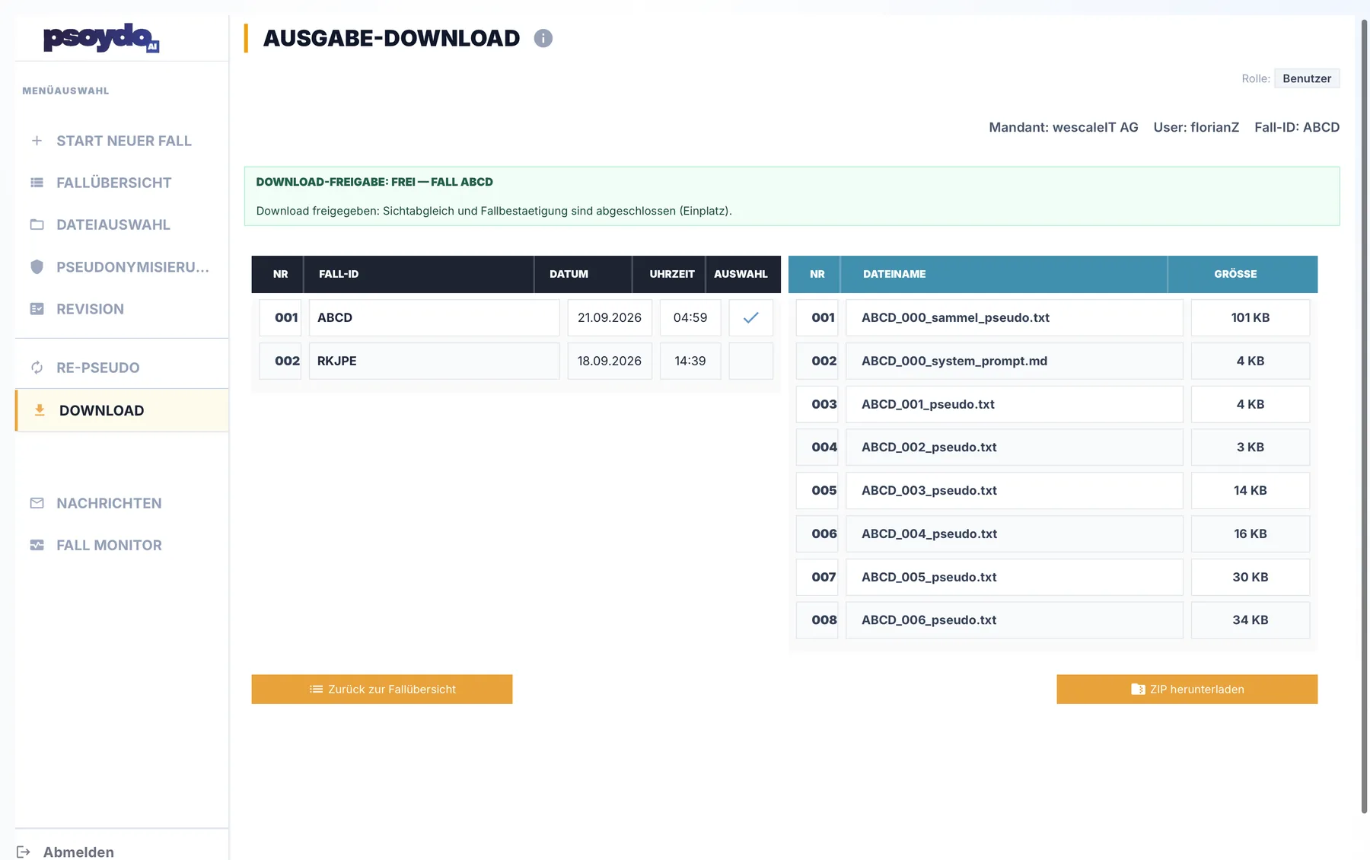
Task: Click Mandant: wescaleIT AG label
Action: (1063, 127)
